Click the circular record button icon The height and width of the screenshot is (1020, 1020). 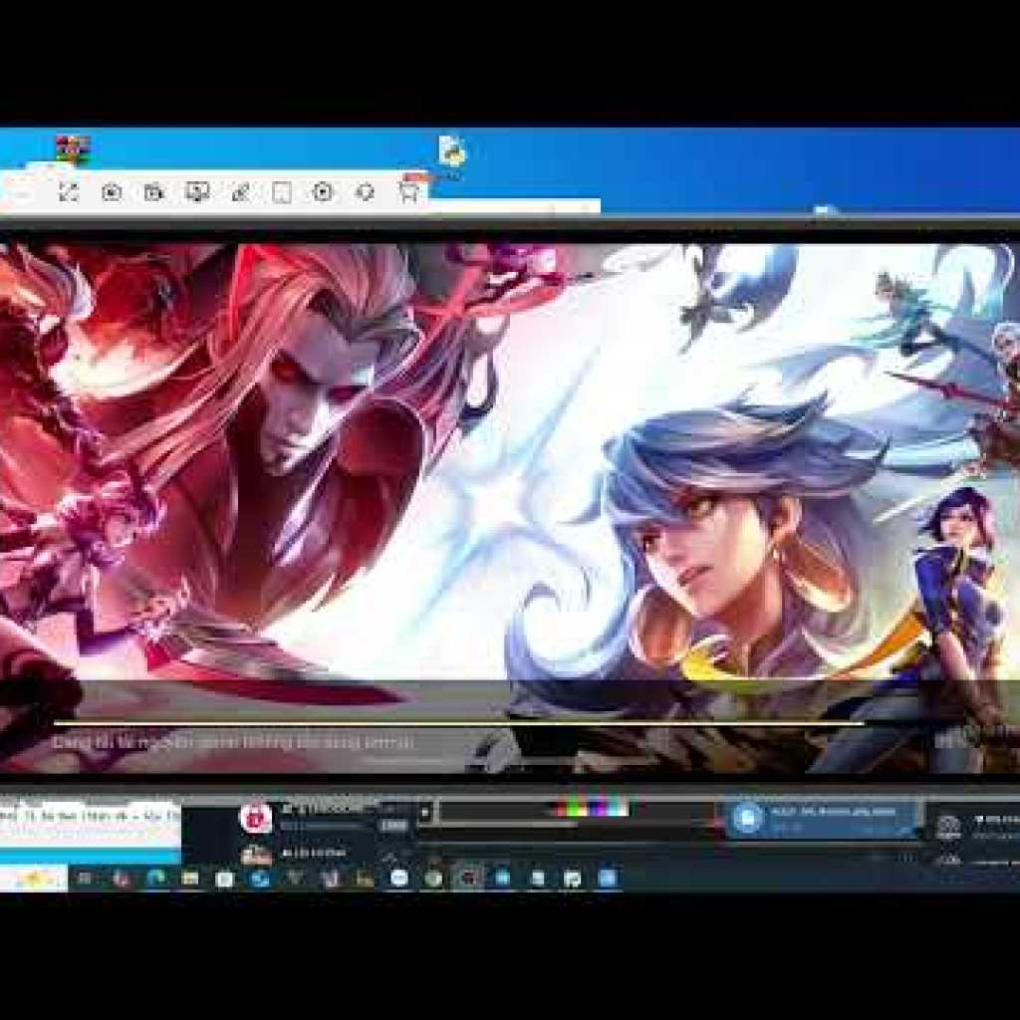(x=323, y=192)
